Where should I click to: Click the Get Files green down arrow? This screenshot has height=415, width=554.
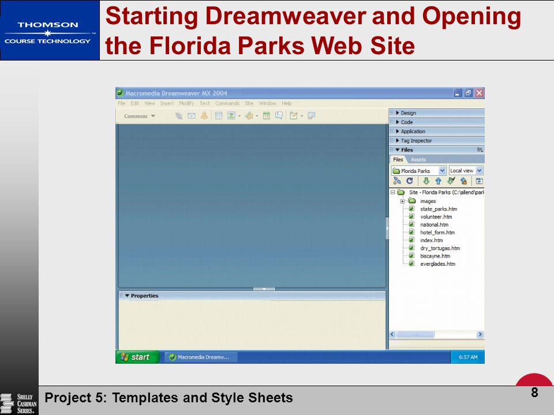pyautogui.click(x=426, y=181)
